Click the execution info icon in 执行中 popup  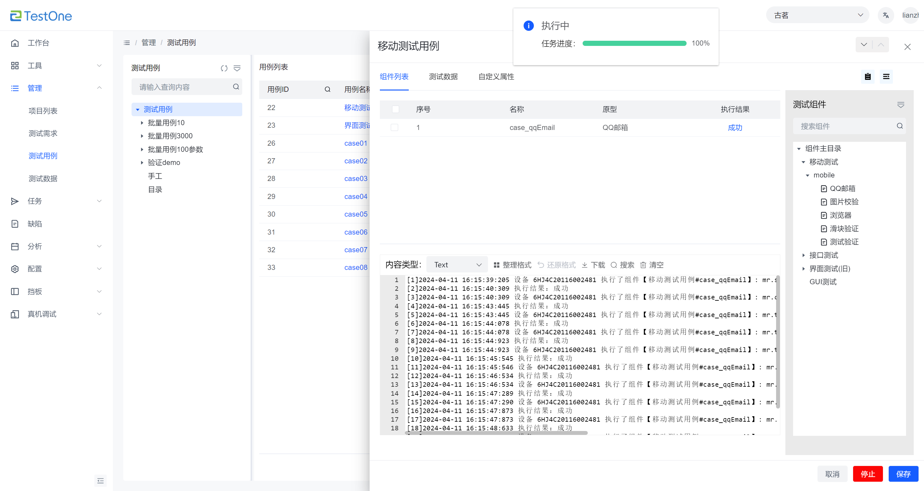point(529,26)
